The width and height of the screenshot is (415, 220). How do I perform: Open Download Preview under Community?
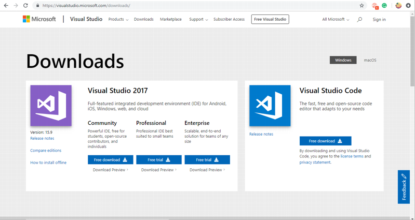(x=110, y=170)
